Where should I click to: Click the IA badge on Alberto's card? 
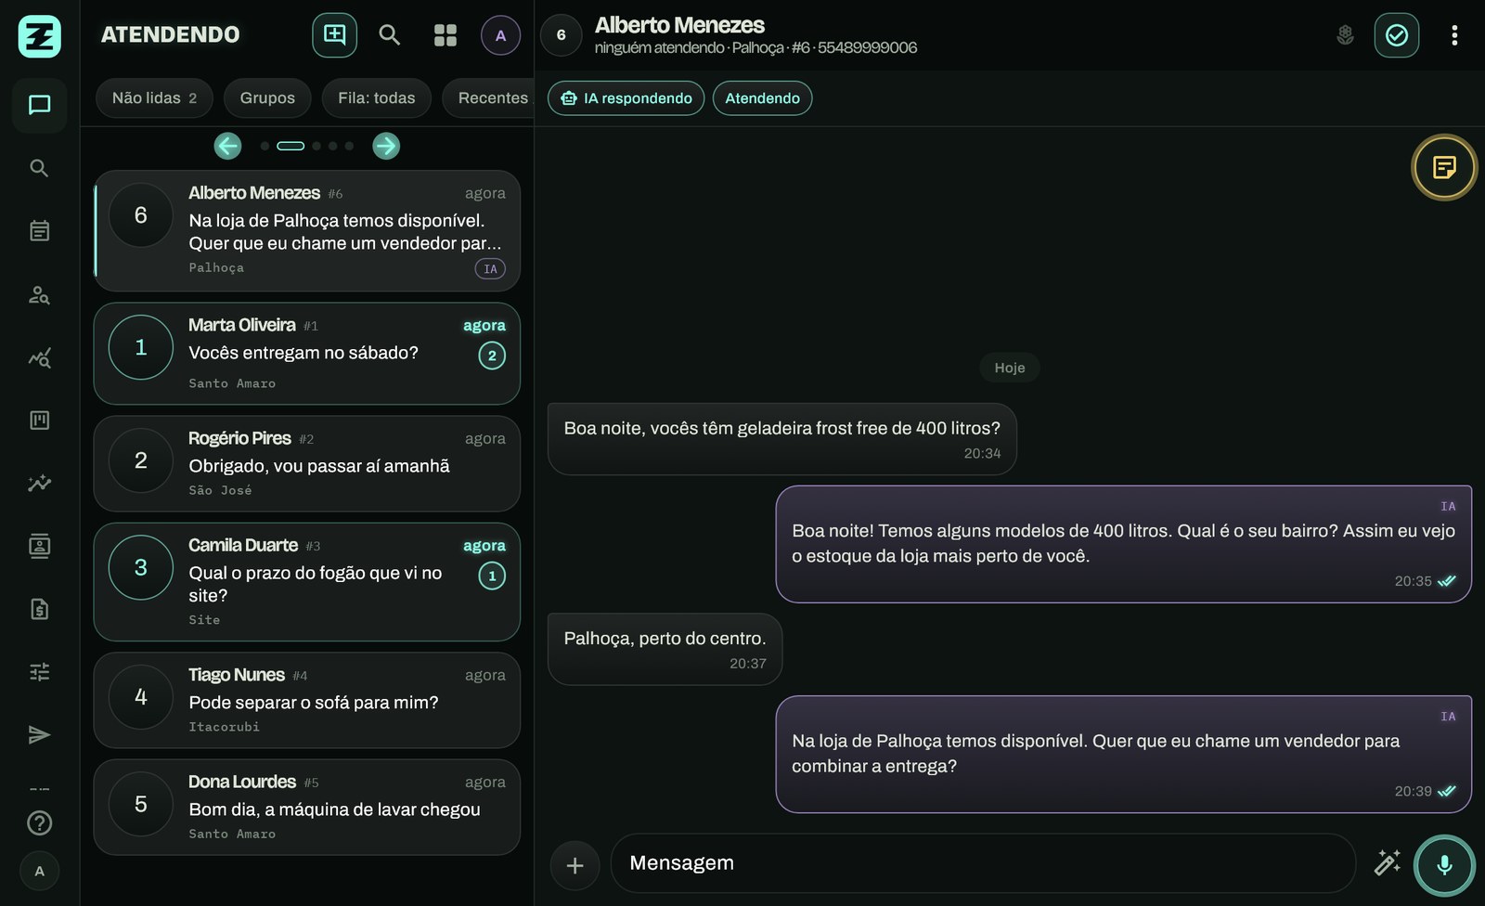(x=490, y=268)
